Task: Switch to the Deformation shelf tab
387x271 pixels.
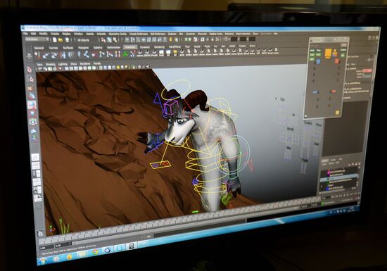Action: [x=113, y=47]
